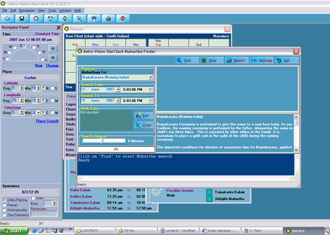This screenshot has height=235, width=330.
Task: Click Report in Muhurtha Finder
Action: pos(237,61)
